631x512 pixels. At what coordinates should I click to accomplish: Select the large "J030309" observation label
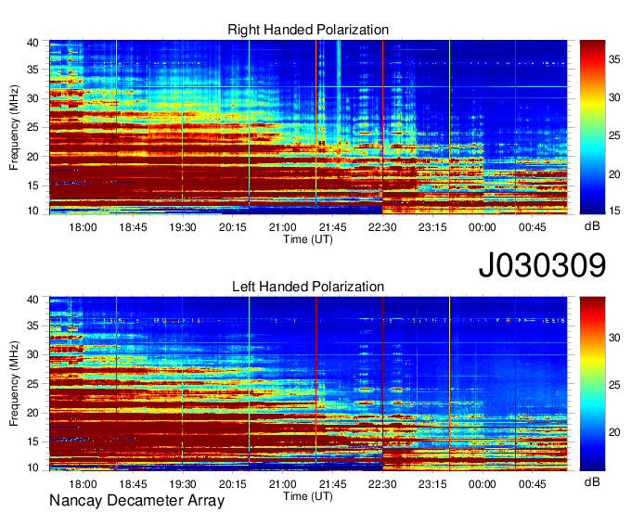(x=542, y=265)
